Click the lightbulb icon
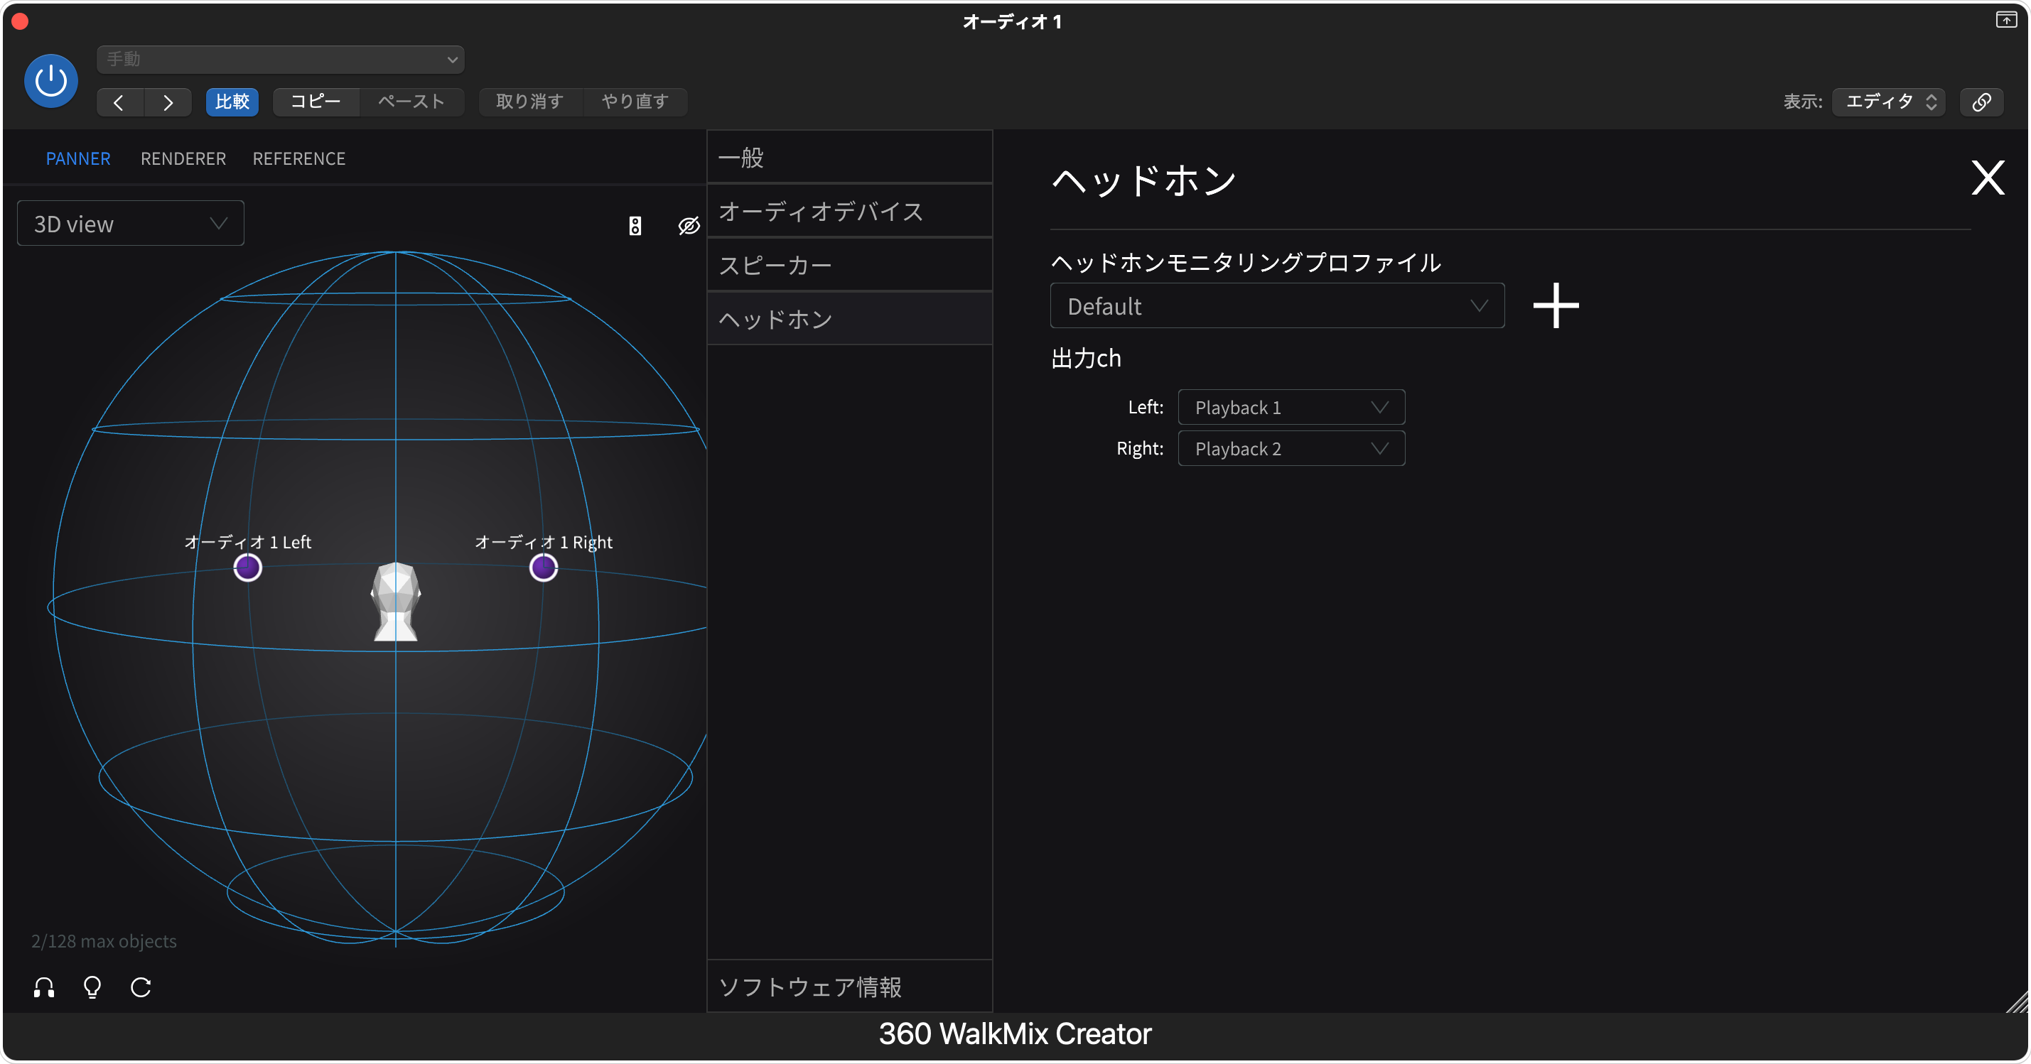The width and height of the screenshot is (2031, 1064). [92, 987]
